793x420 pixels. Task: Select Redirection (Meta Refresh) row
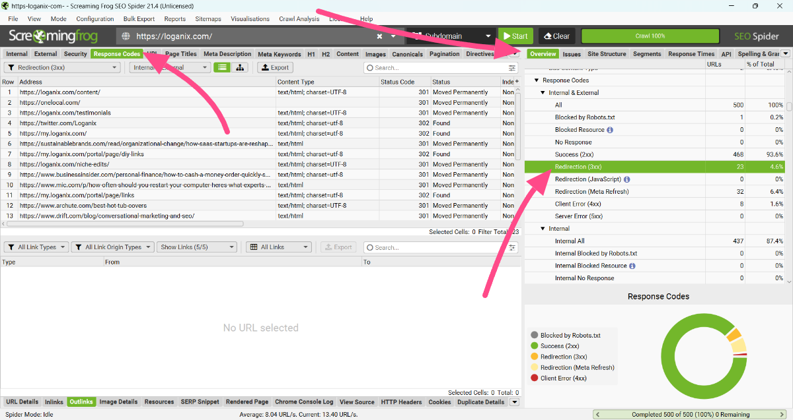654,191
